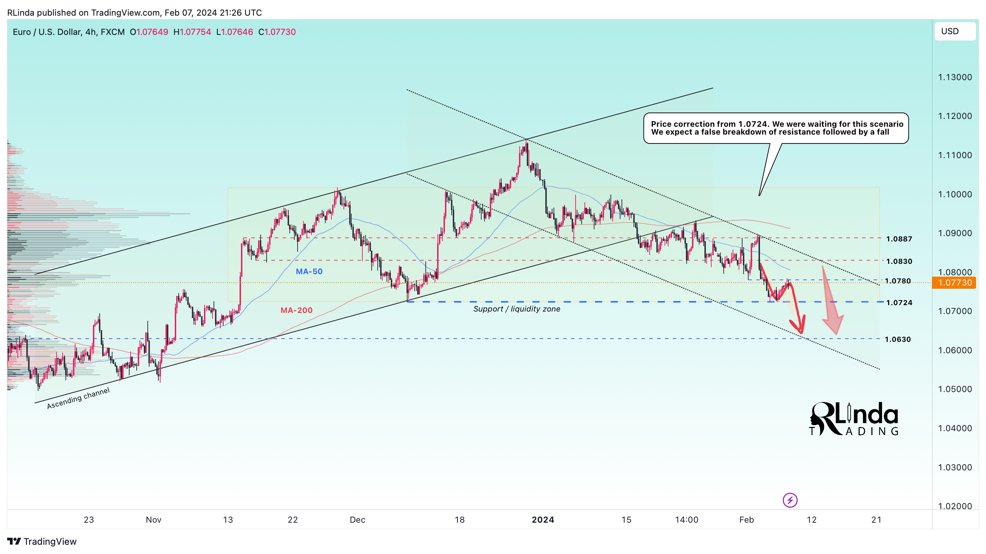Click the 1.10000 price axis label
986x554 pixels.
(x=955, y=194)
